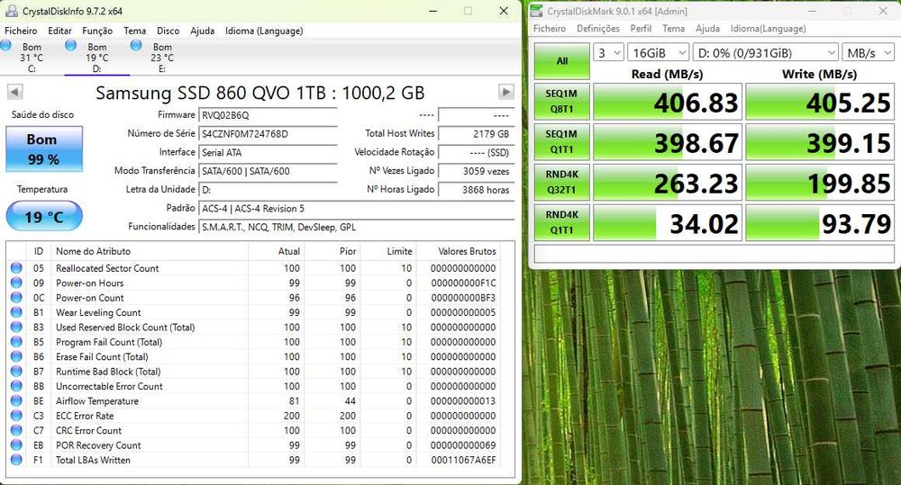Click status orb for Power-on Count
The image size is (901, 485).
click(x=16, y=297)
